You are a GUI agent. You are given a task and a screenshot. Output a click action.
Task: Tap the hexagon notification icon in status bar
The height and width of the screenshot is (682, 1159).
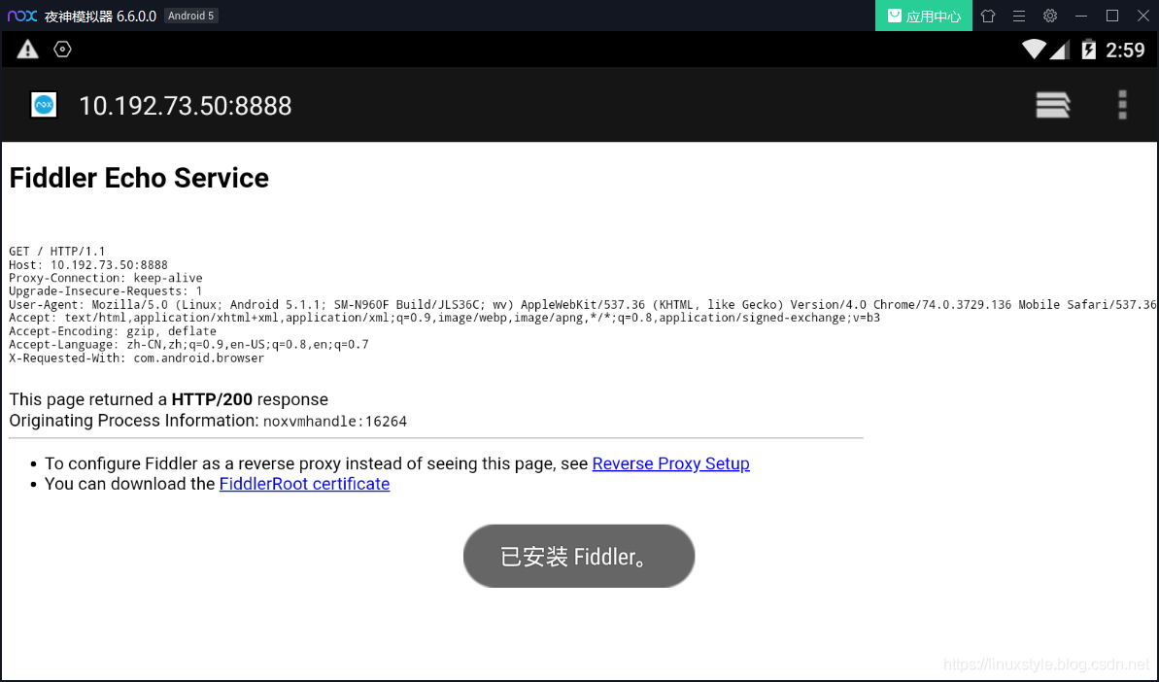tap(62, 50)
